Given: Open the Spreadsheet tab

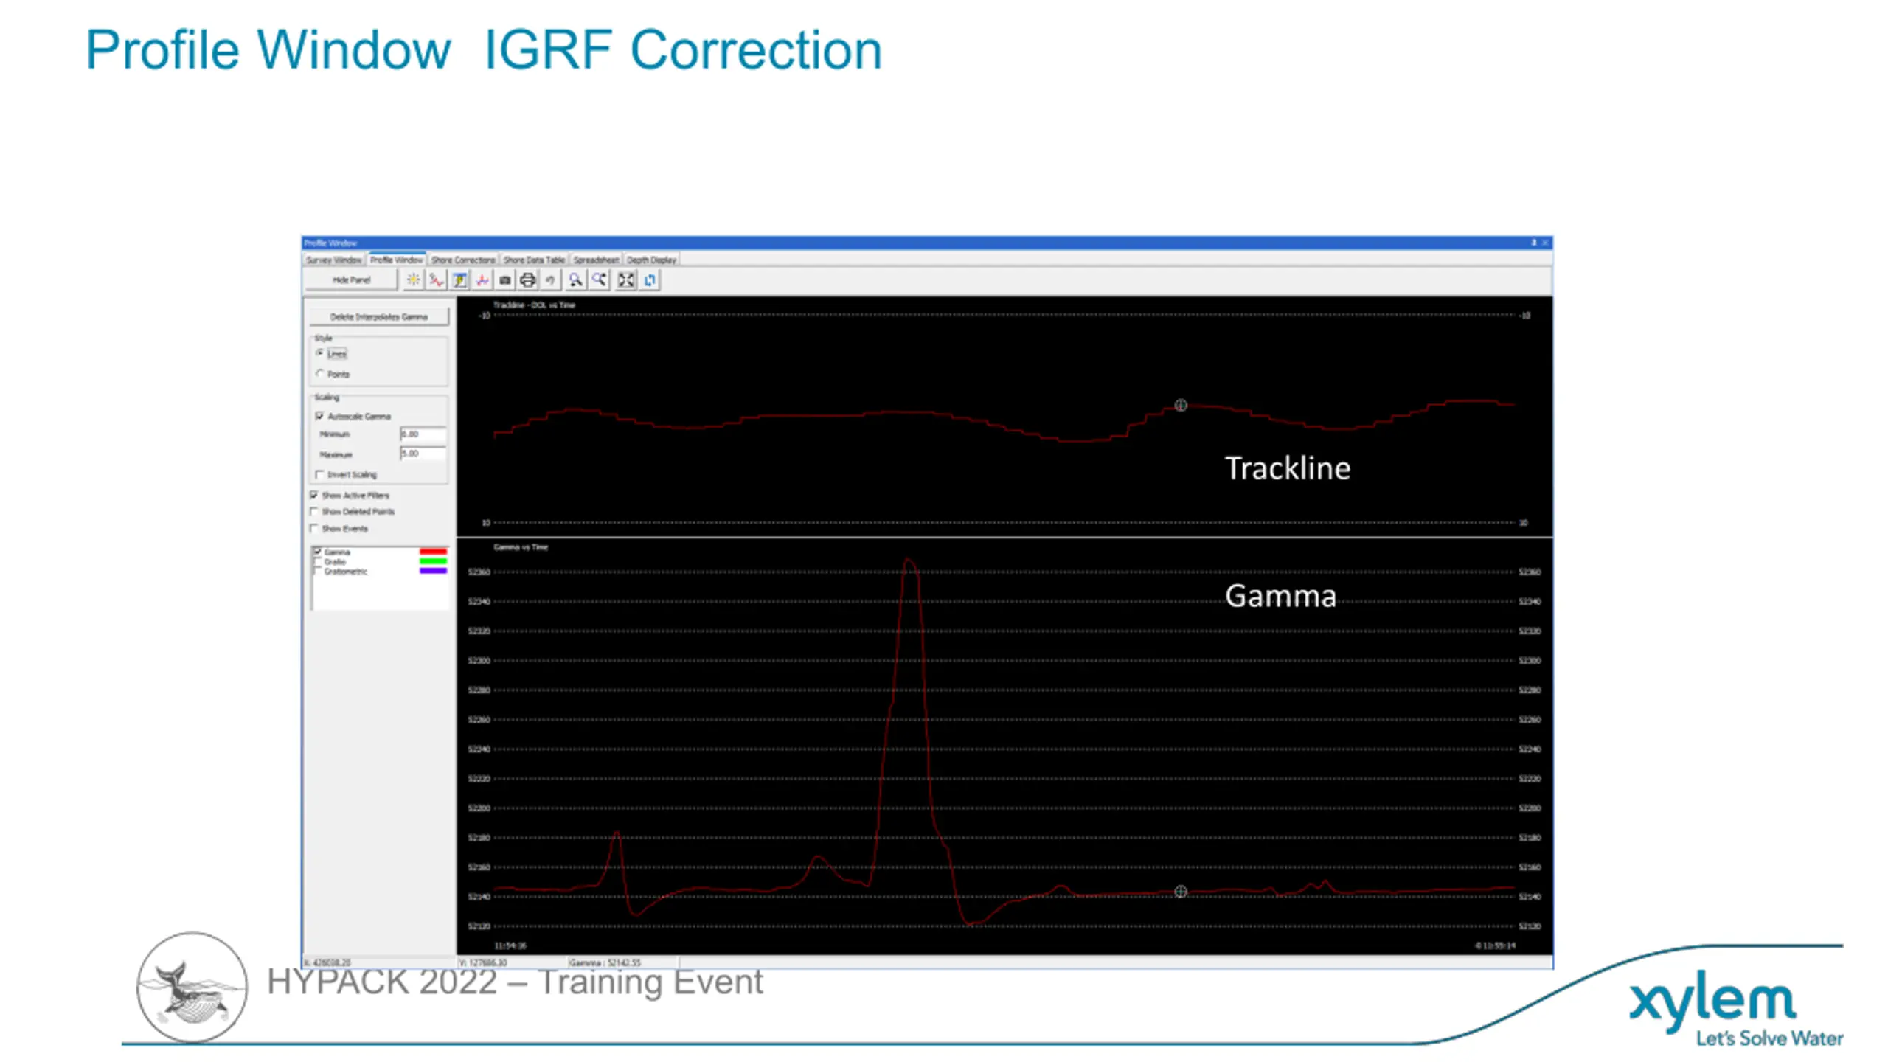Looking at the screenshot, I should point(596,260).
